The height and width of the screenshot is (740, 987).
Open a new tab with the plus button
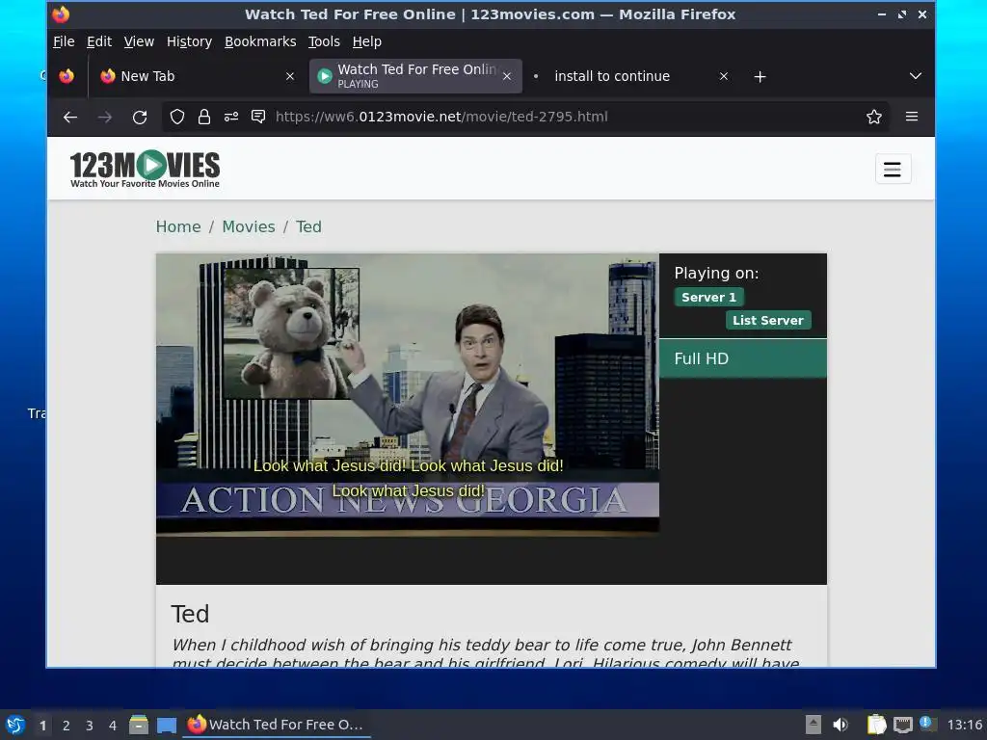(760, 77)
